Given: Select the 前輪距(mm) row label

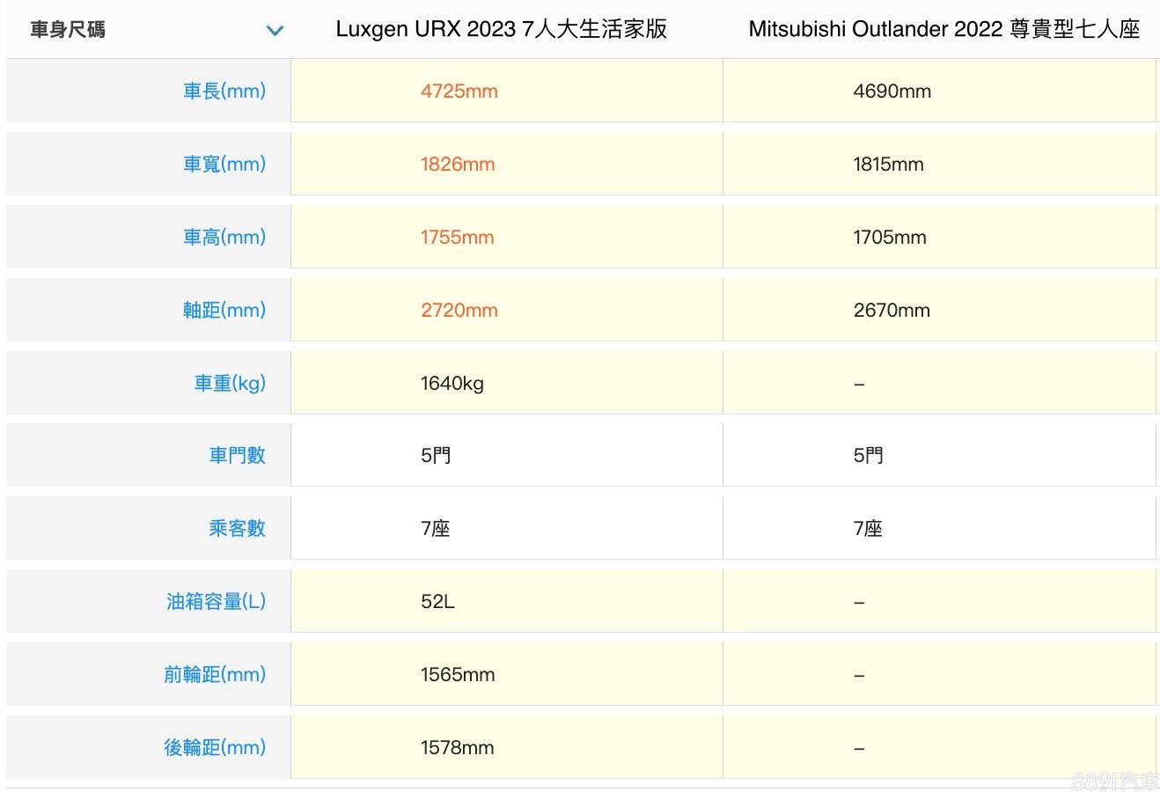Looking at the screenshot, I should [x=214, y=674].
